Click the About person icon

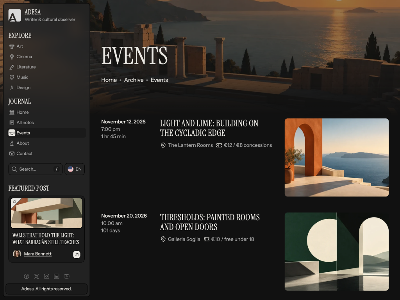tap(12, 143)
